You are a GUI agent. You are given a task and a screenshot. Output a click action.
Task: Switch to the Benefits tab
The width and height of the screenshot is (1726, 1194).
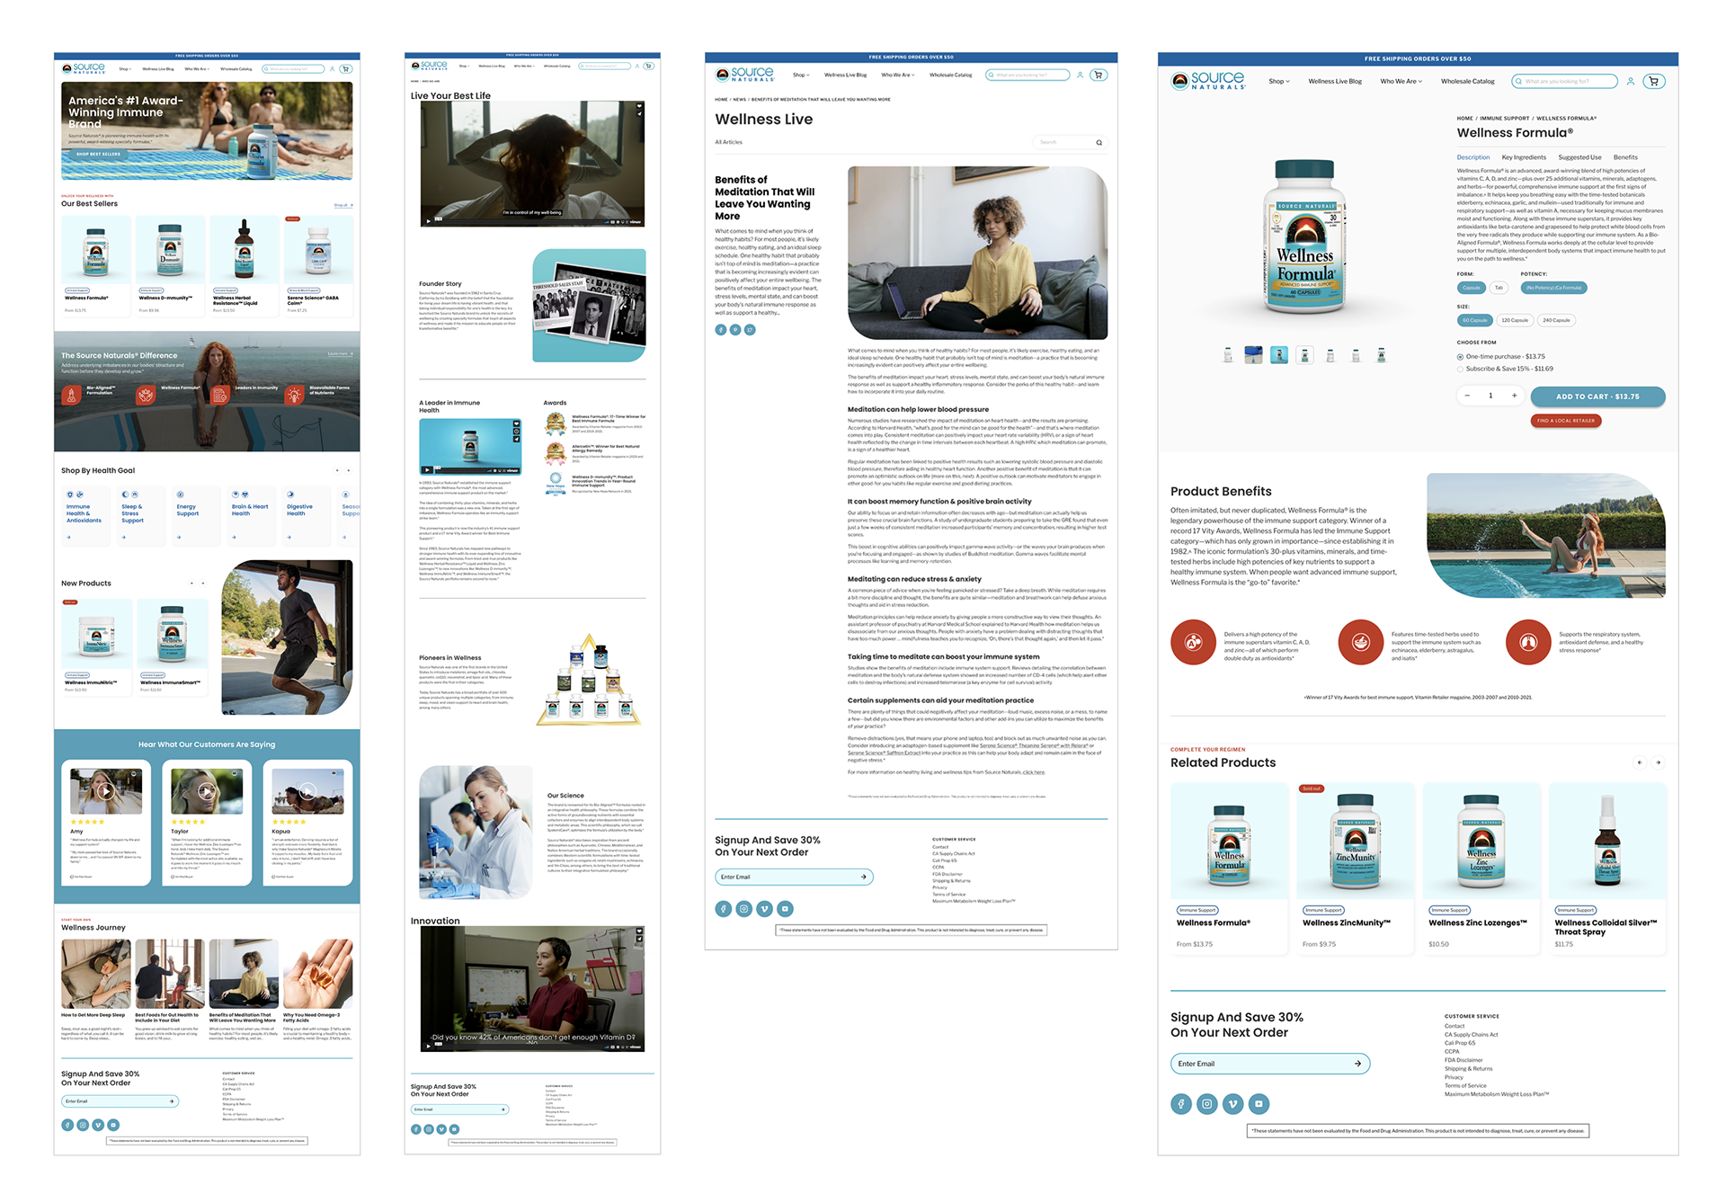pos(1625,157)
